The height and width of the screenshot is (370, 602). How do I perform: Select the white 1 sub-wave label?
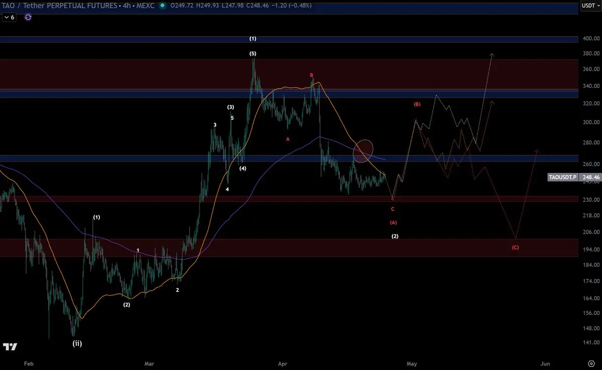click(x=138, y=250)
